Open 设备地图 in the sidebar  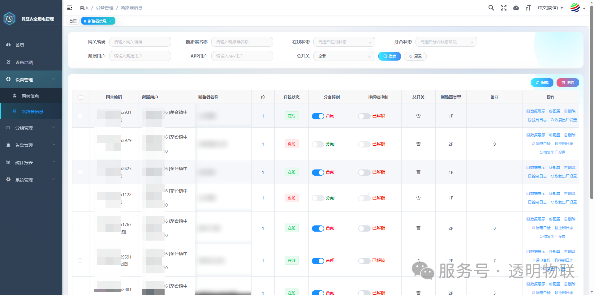31,62
